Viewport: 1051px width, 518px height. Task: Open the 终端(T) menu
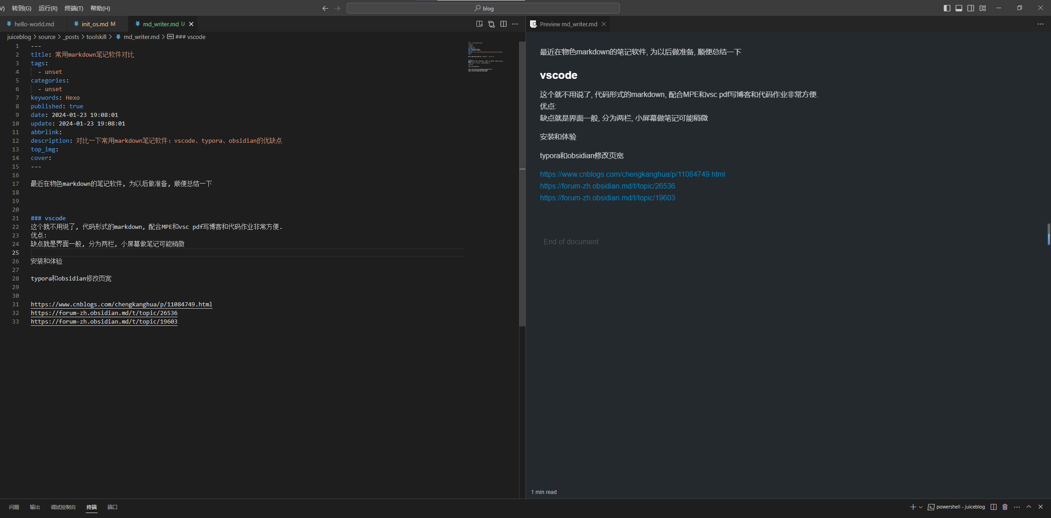click(x=74, y=8)
